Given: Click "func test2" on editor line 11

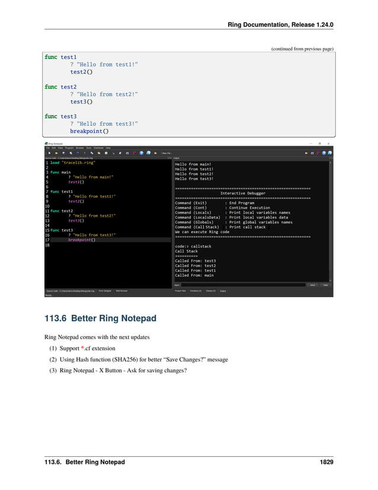Looking at the screenshot, I should (62, 211).
